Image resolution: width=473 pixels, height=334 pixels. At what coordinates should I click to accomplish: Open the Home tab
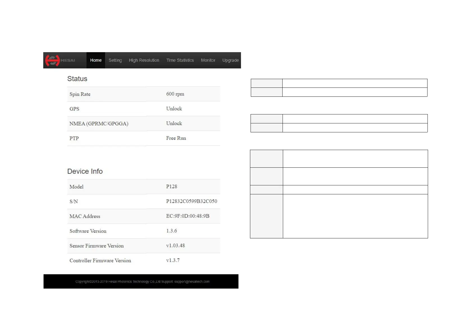pyautogui.click(x=96, y=60)
